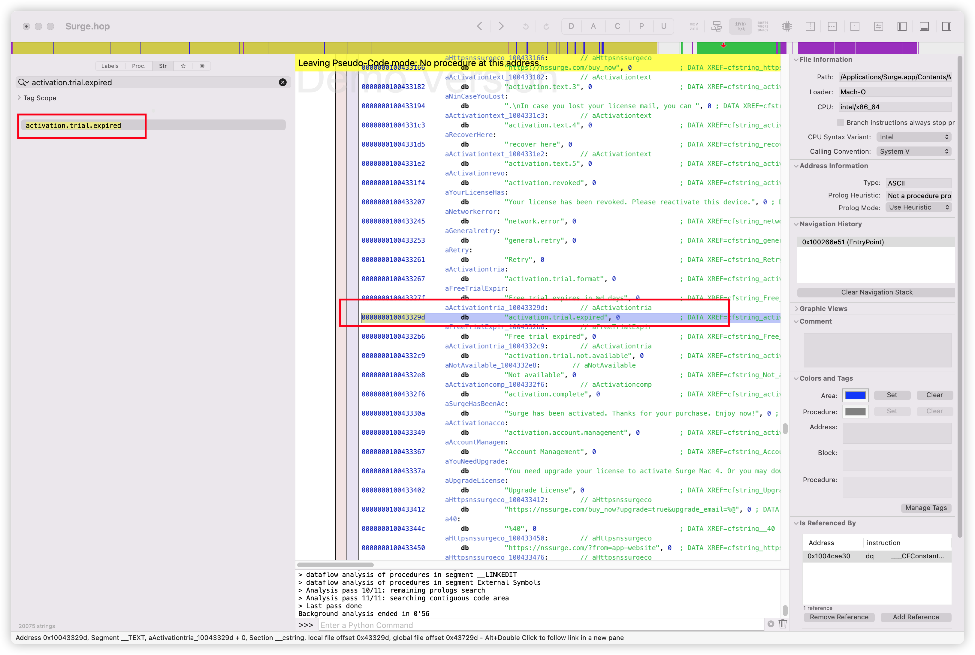975x655 pixels.
Task: Switch to the Labels tab
Action: 110,66
